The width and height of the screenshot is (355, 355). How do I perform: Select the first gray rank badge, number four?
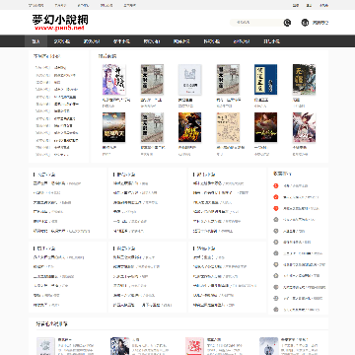[276, 220]
